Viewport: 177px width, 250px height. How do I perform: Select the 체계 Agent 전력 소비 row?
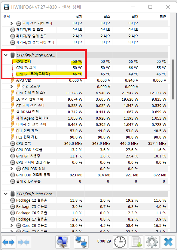click(84, 118)
